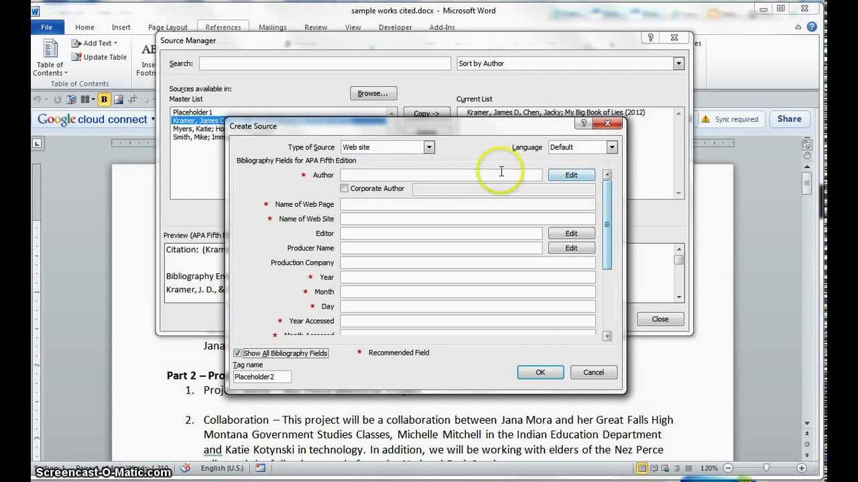This screenshot has height=482, width=858.
Task: Click the ruler tab selector icon
Action: point(37,143)
